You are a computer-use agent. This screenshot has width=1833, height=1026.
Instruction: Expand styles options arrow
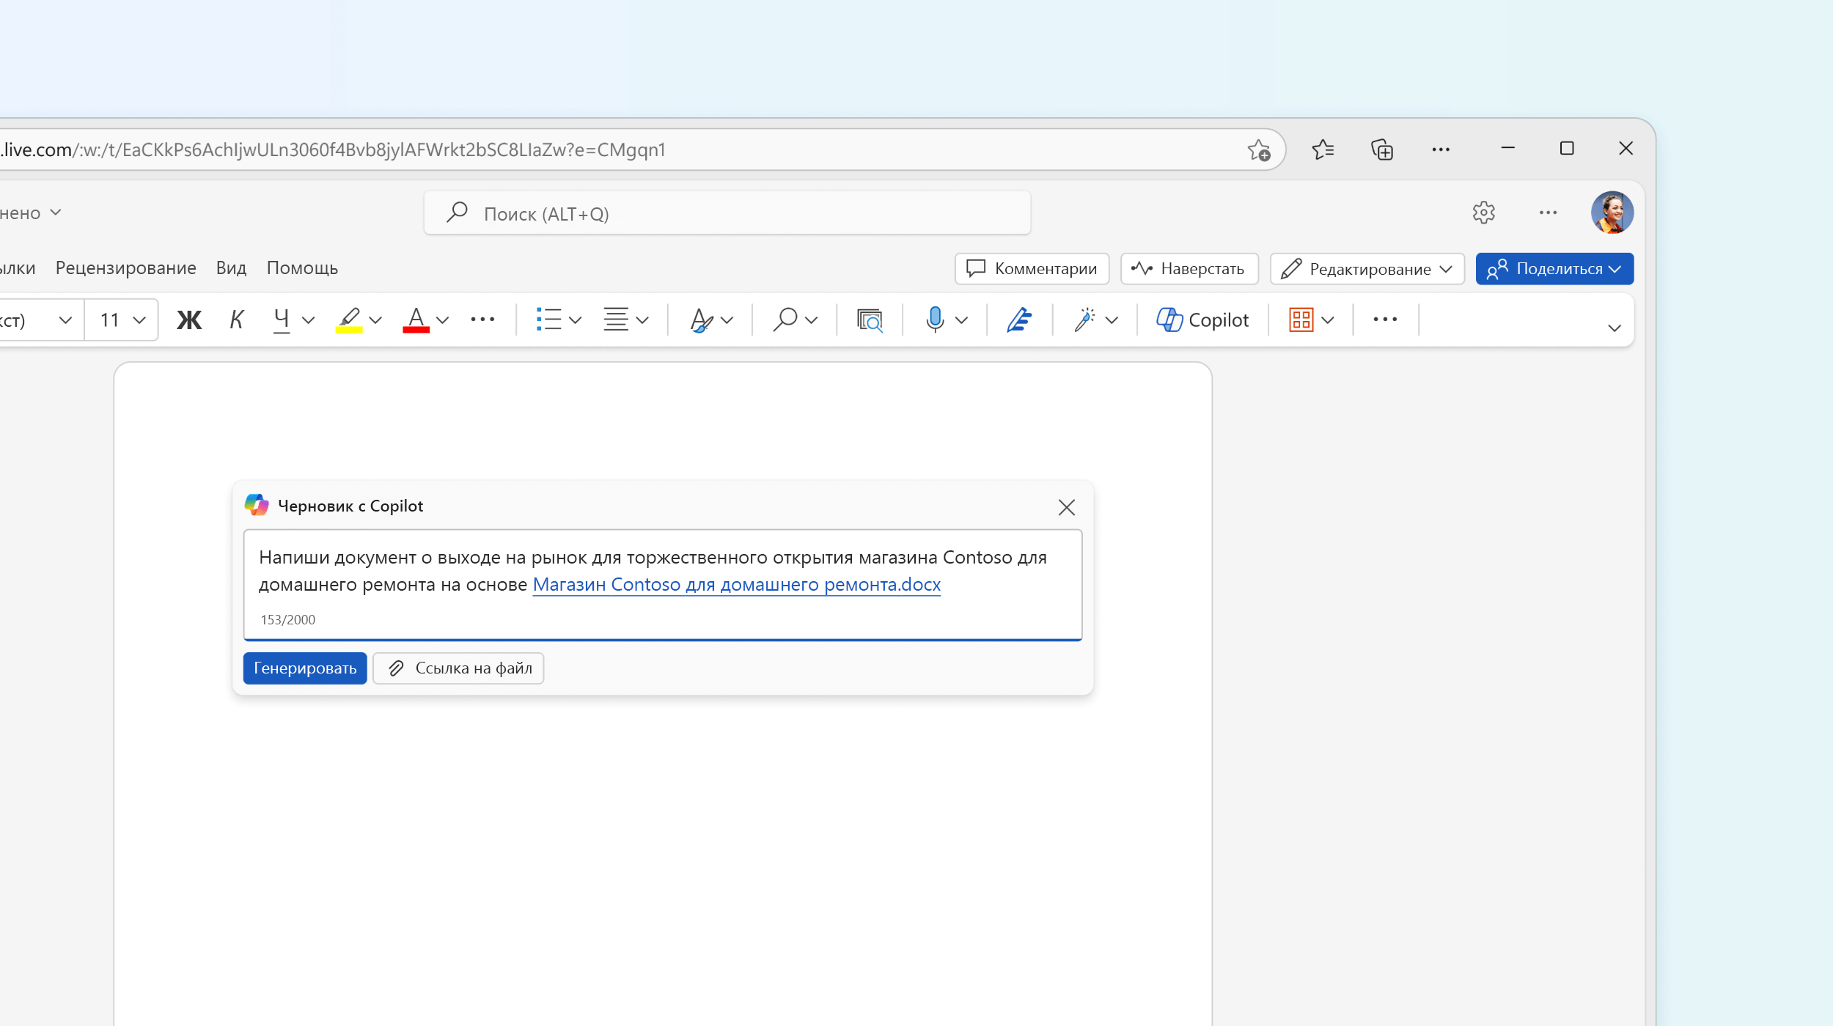click(x=727, y=320)
